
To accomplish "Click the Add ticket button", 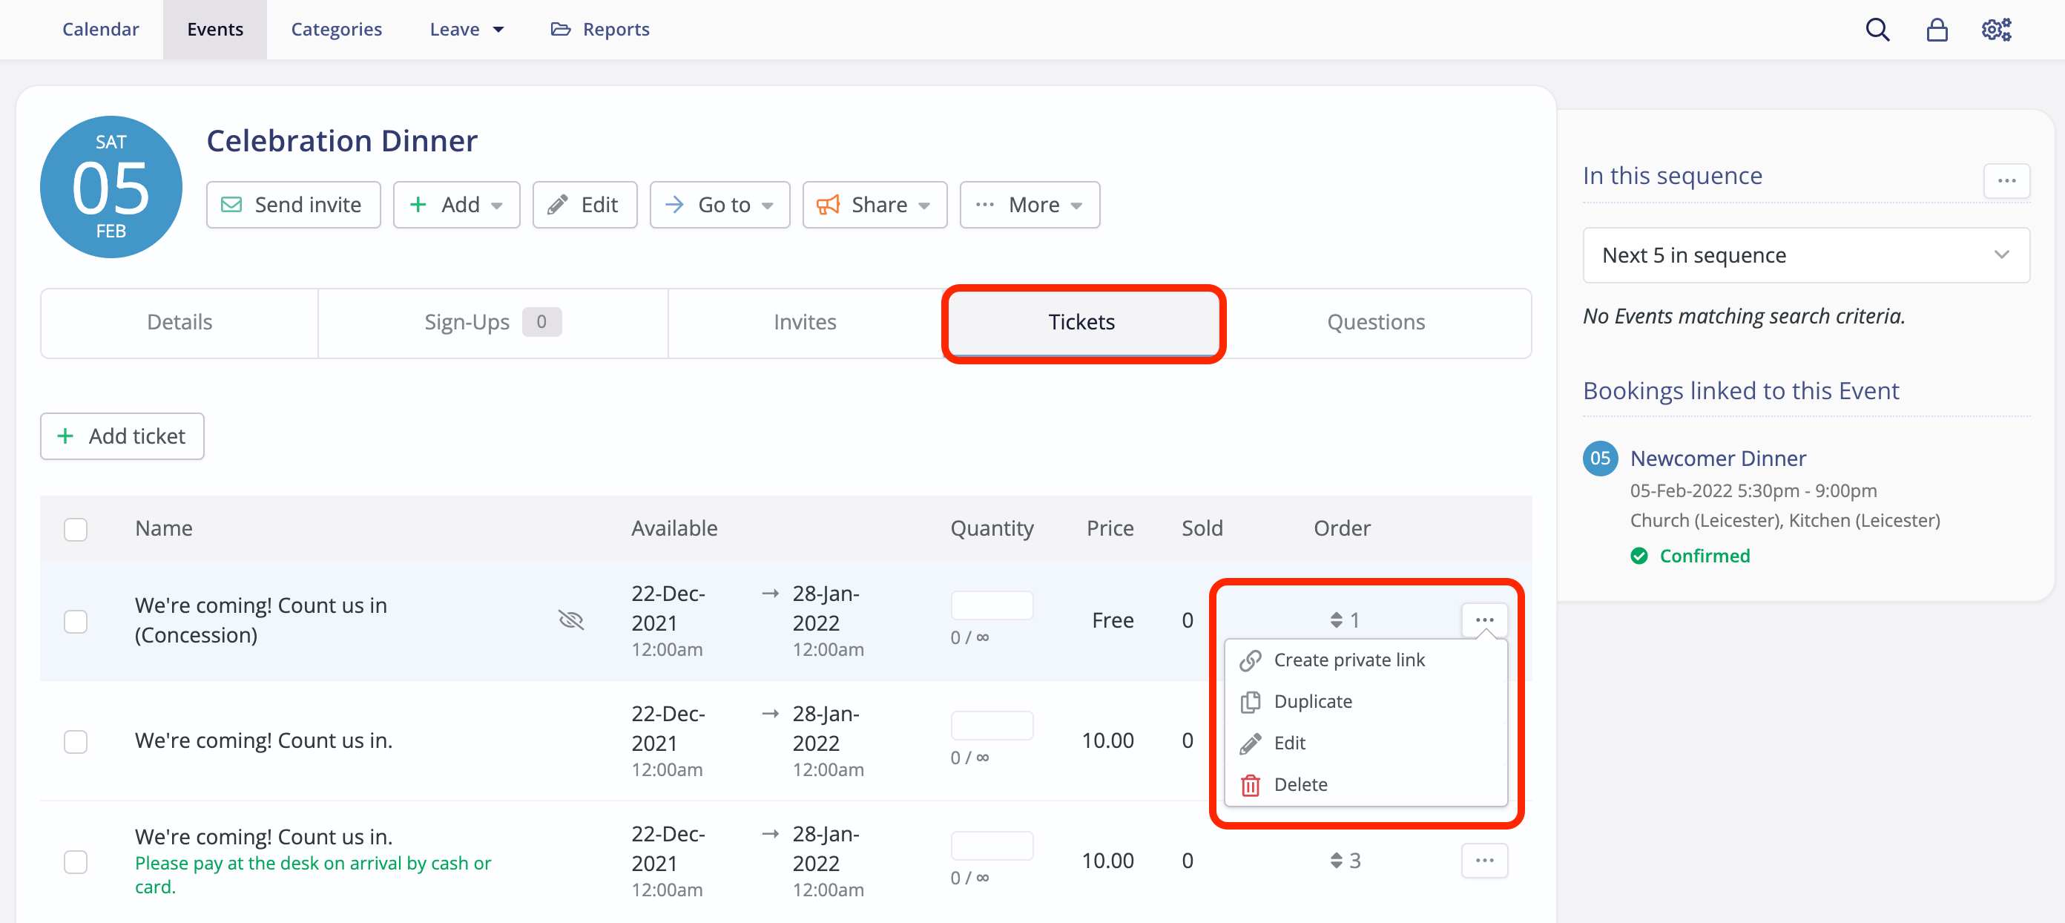I will 122,436.
